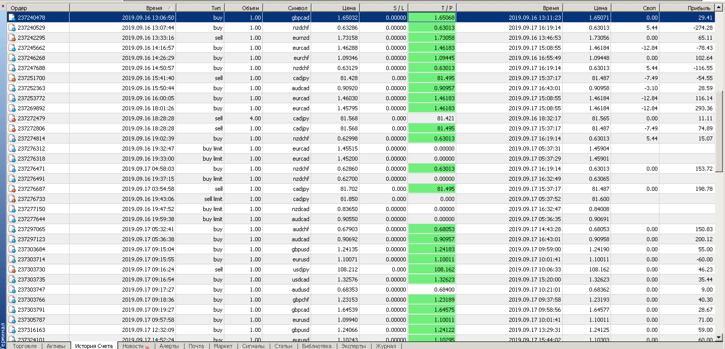Click symbol cell audusd
725x349 pixels.
coord(300,290)
